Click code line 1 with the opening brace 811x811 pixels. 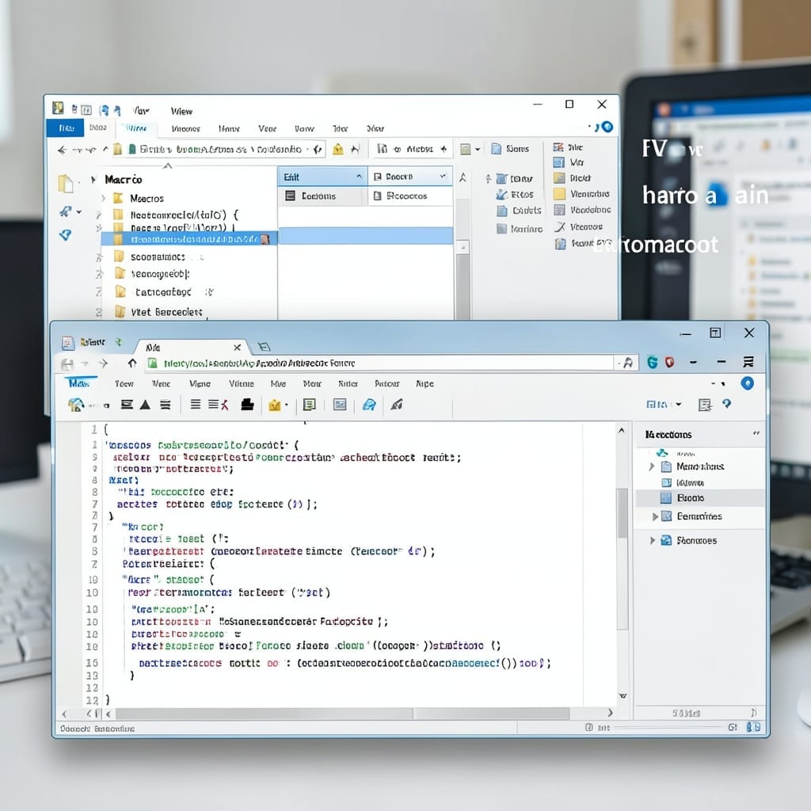pyautogui.click(x=105, y=429)
